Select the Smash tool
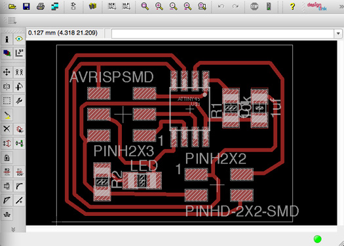344x246 pixels. (7, 186)
